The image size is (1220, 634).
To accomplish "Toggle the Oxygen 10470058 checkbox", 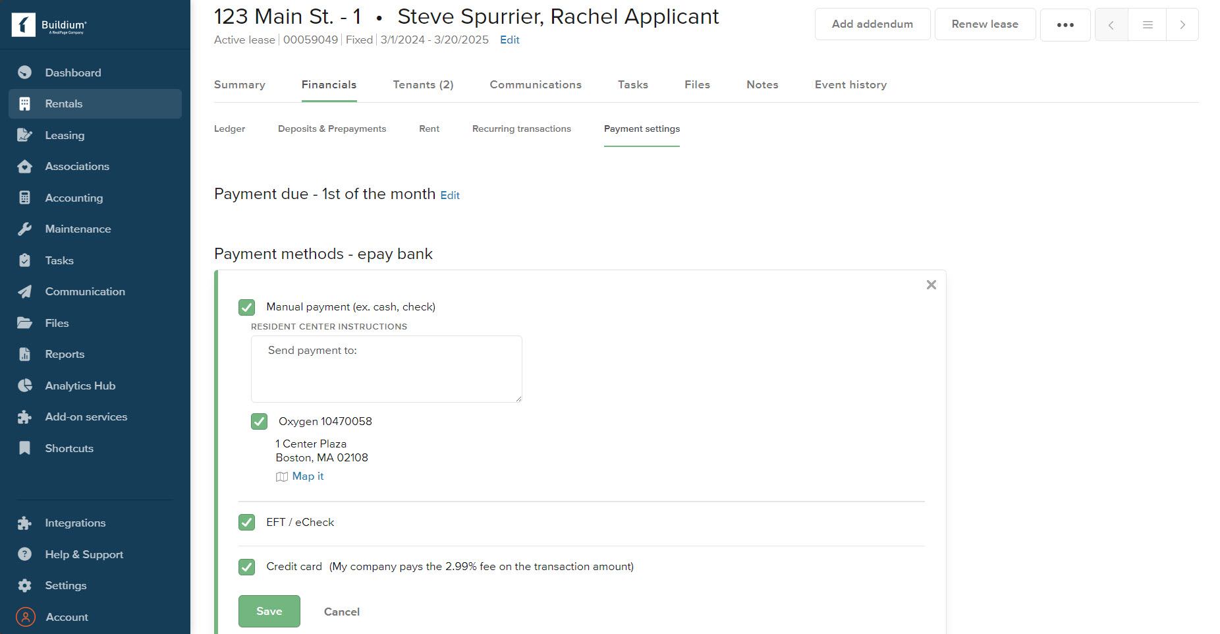I will pyautogui.click(x=260, y=422).
